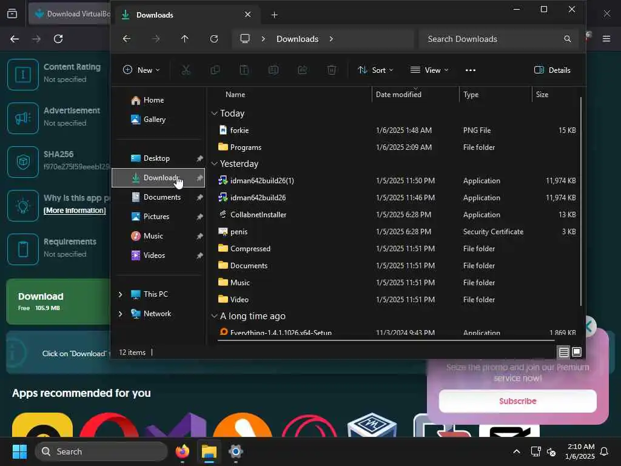Click the browser reload button behind Explorer
Image resolution: width=621 pixels, height=466 pixels.
point(58,39)
